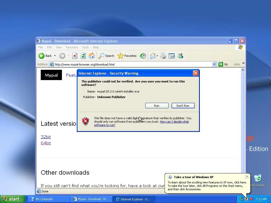Screen dimensions: 271x203
Task: Click the Links toolbar label
Action: point(237,64)
